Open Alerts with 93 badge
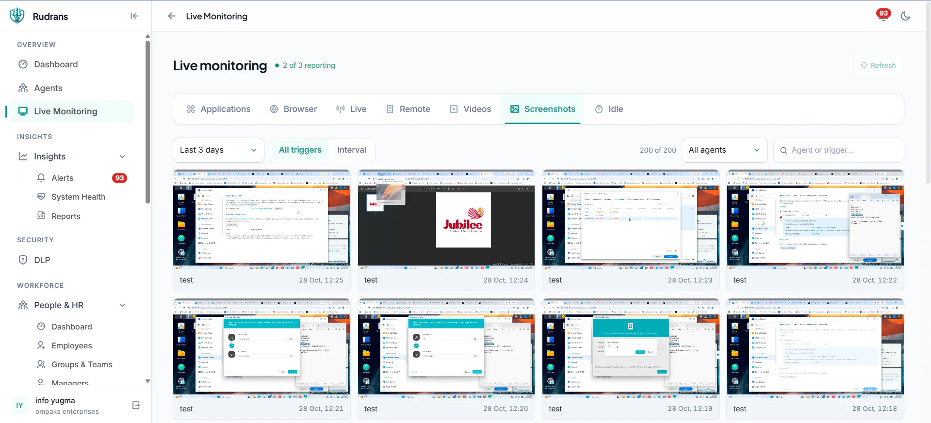 click(82, 178)
